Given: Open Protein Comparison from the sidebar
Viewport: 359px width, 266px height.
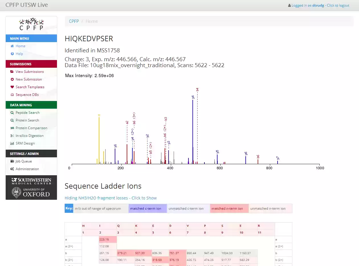Looking at the screenshot, I should pos(12,128).
